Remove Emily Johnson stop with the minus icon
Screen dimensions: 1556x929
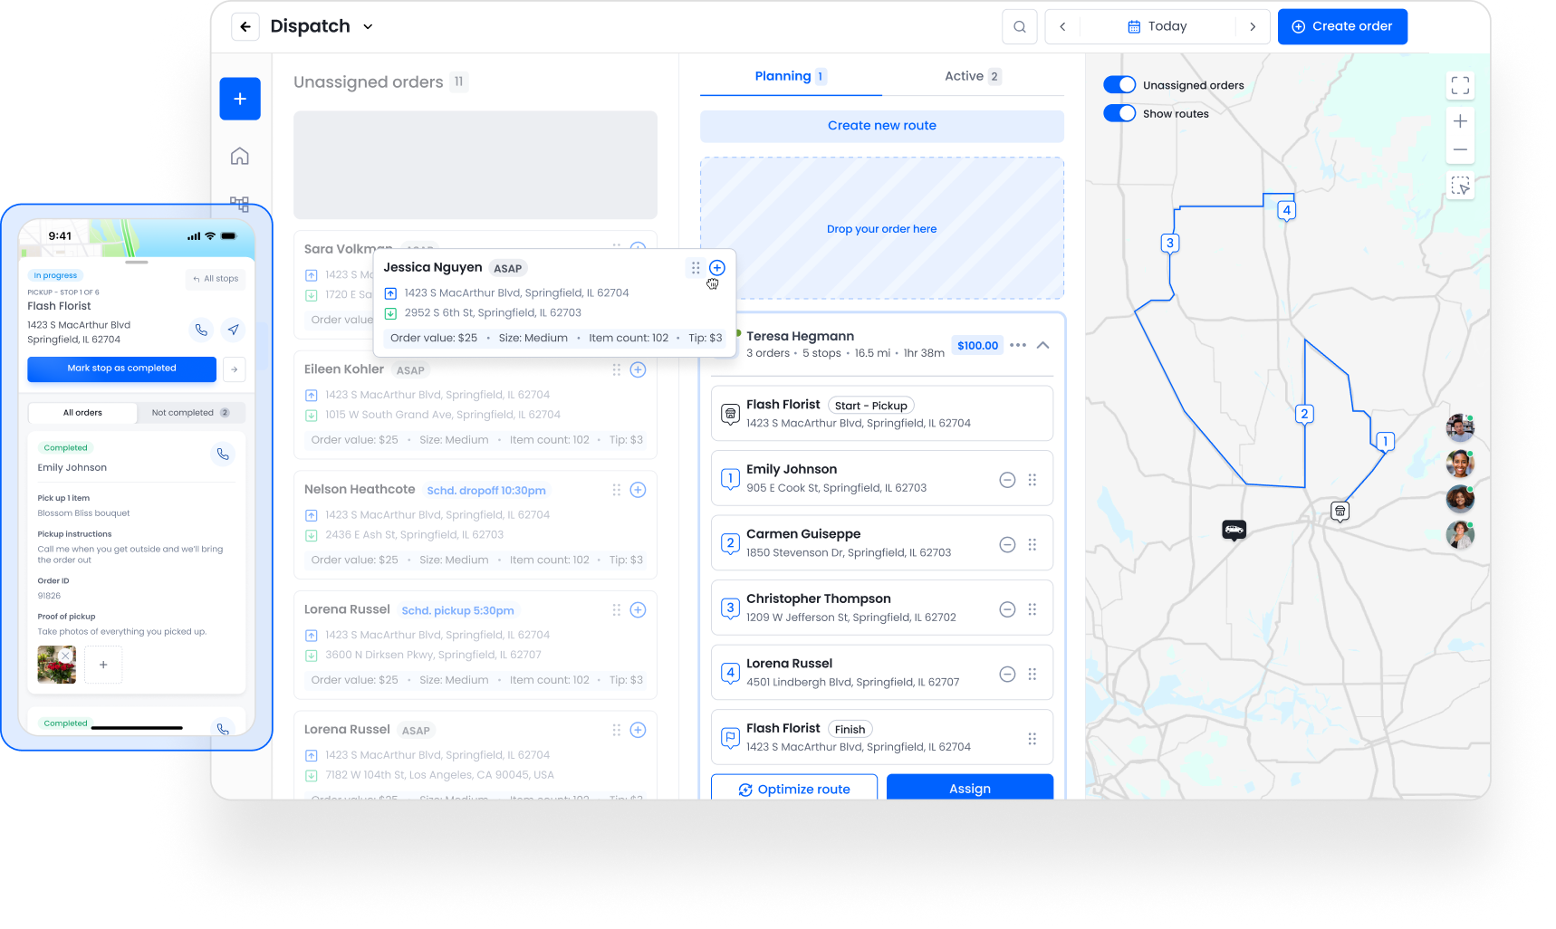[x=1007, y=480]
